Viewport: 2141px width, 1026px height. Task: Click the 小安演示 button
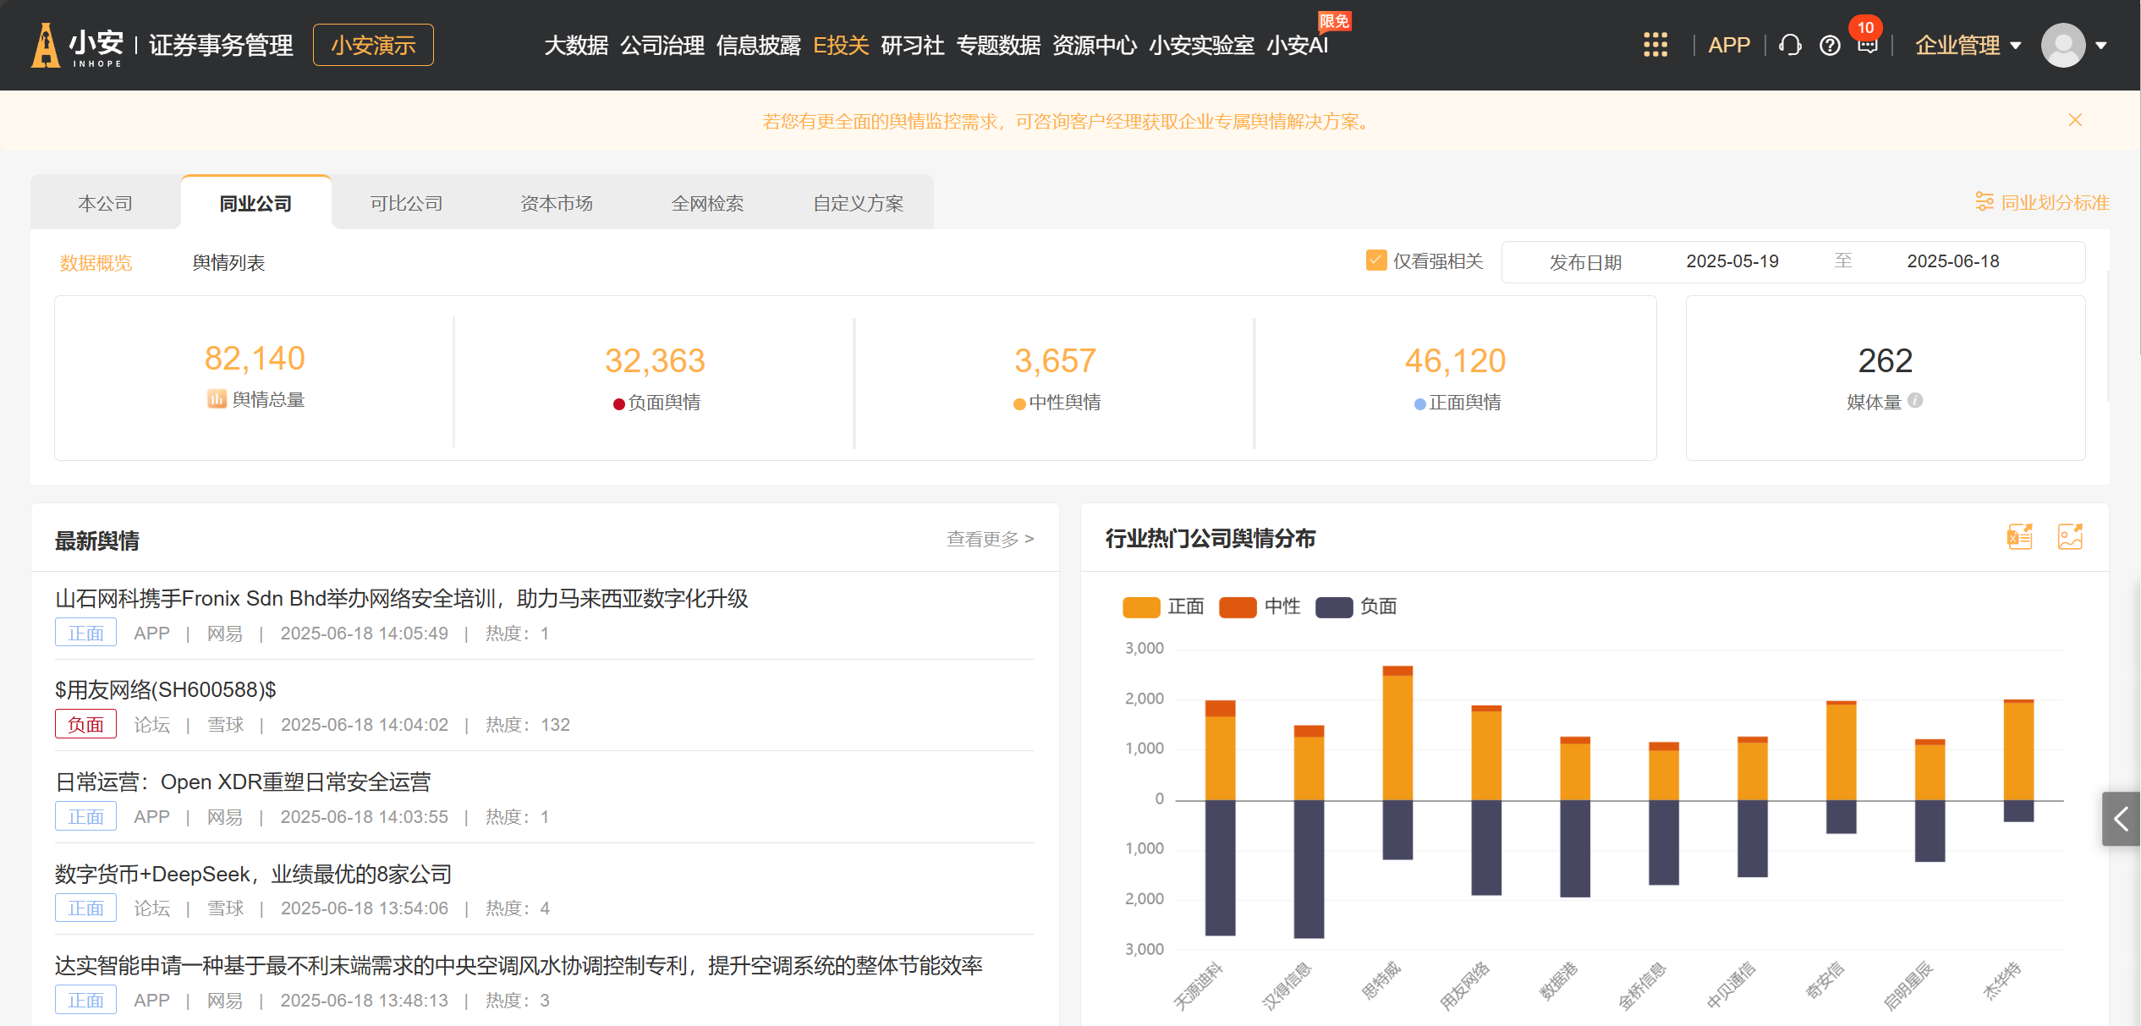coord(373,45)
